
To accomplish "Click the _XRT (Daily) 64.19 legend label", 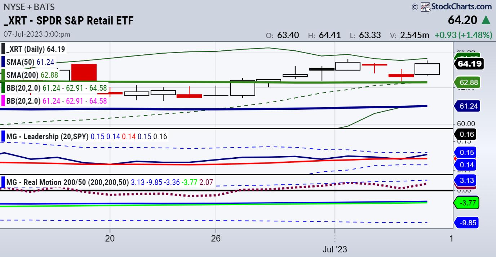I will (36, 49).
